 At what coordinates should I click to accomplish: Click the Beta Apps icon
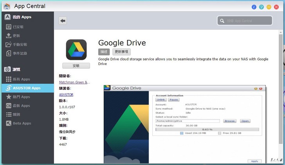point(8,123)
